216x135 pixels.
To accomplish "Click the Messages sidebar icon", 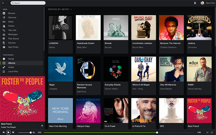I will point(4,35).
